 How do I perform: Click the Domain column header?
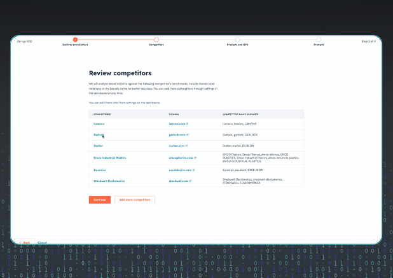click(x=174, y=115)
